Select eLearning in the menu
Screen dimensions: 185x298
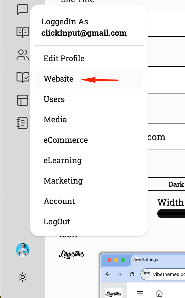click(x=63, y=160)
